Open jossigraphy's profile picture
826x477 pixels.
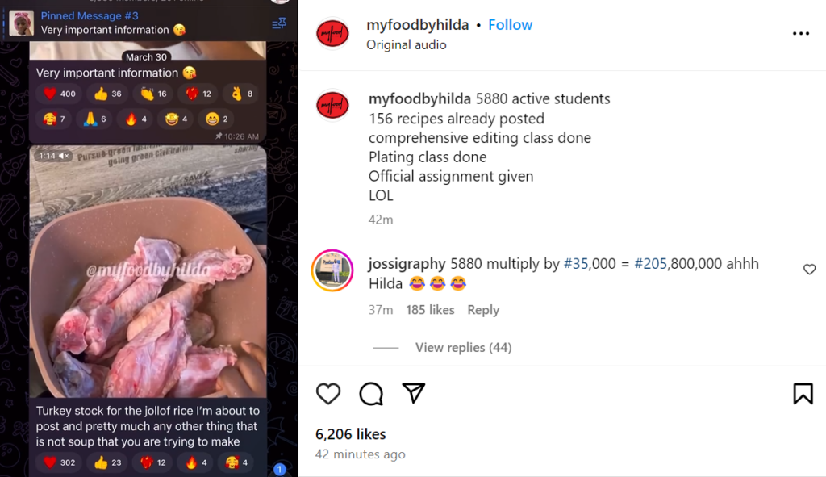[332, 270]
